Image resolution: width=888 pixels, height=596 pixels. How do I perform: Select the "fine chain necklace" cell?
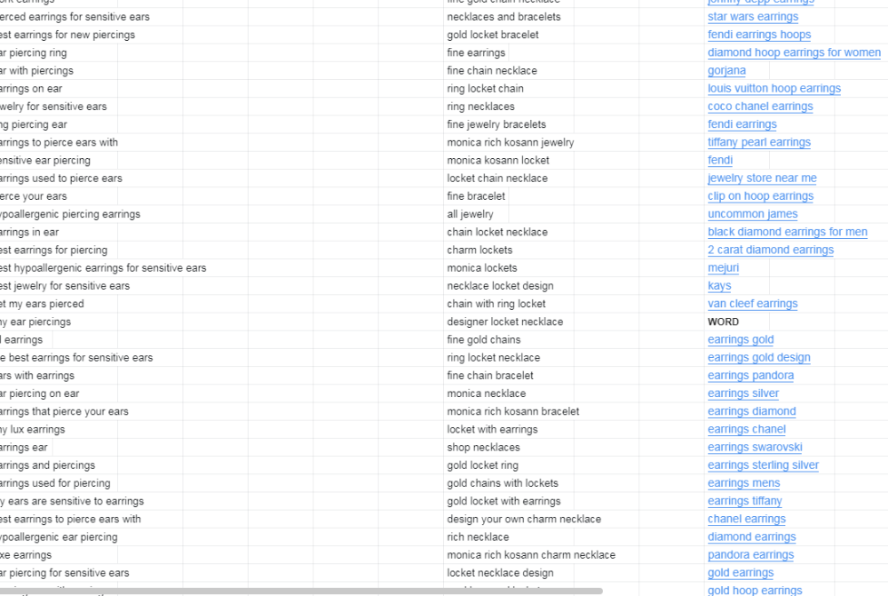pos(492,71)
